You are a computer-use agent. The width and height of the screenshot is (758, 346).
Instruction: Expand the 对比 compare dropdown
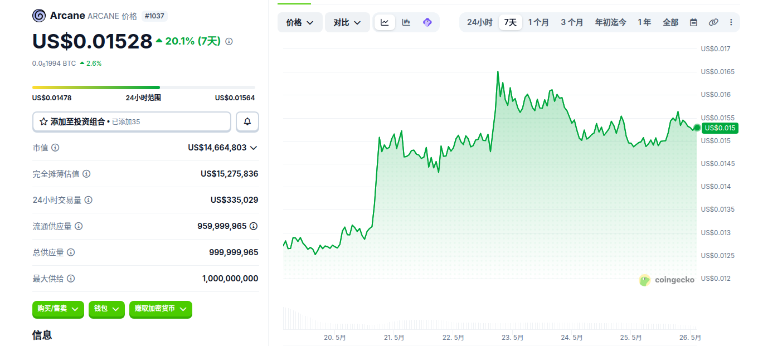click(347, 22)
